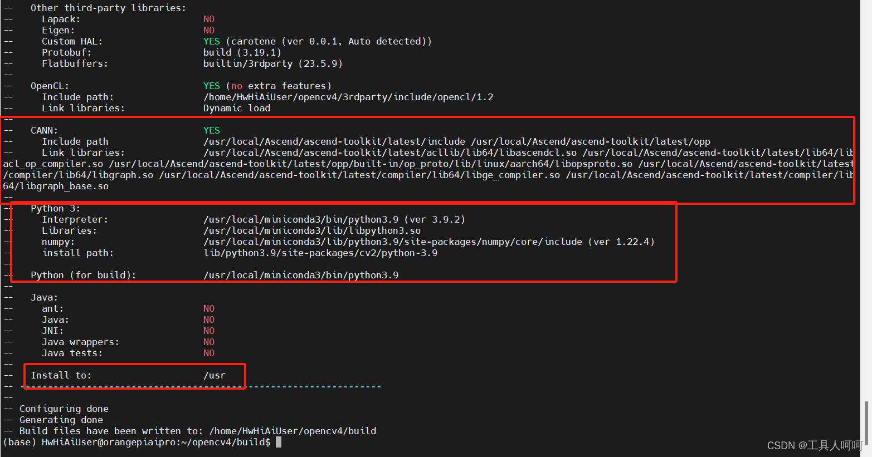Click the terminal vertical scrollbar thumb
The image size is (872, 457).
(867, 423)
